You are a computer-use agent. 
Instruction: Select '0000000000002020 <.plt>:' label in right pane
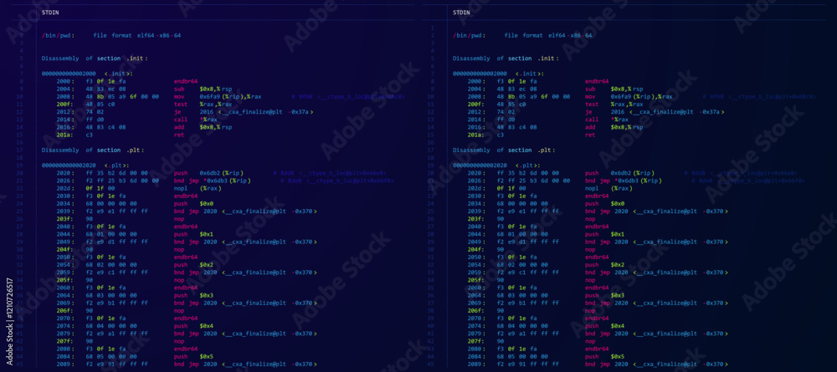point(497,166)
